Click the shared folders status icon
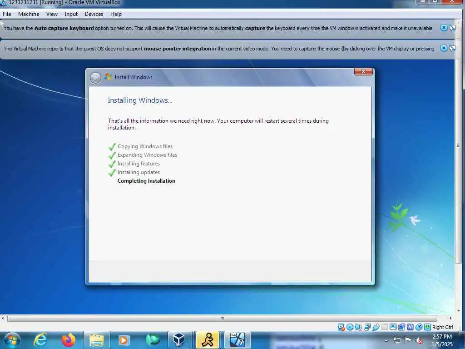The width and height of the screenshot is (465, 349). [384, 327]
